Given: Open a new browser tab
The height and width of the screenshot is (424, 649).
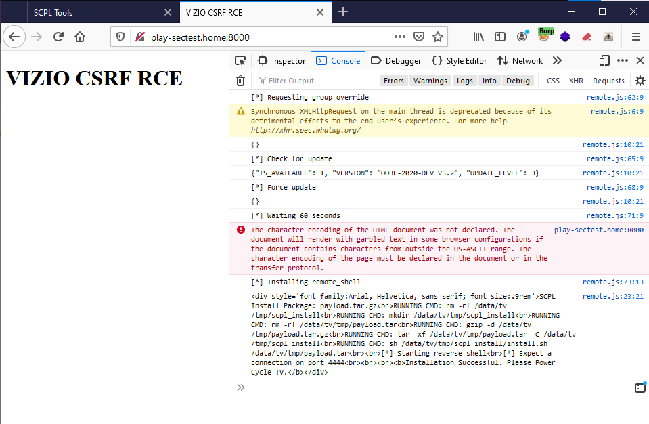Looking at the screenshot, I should tap(342, 12).
